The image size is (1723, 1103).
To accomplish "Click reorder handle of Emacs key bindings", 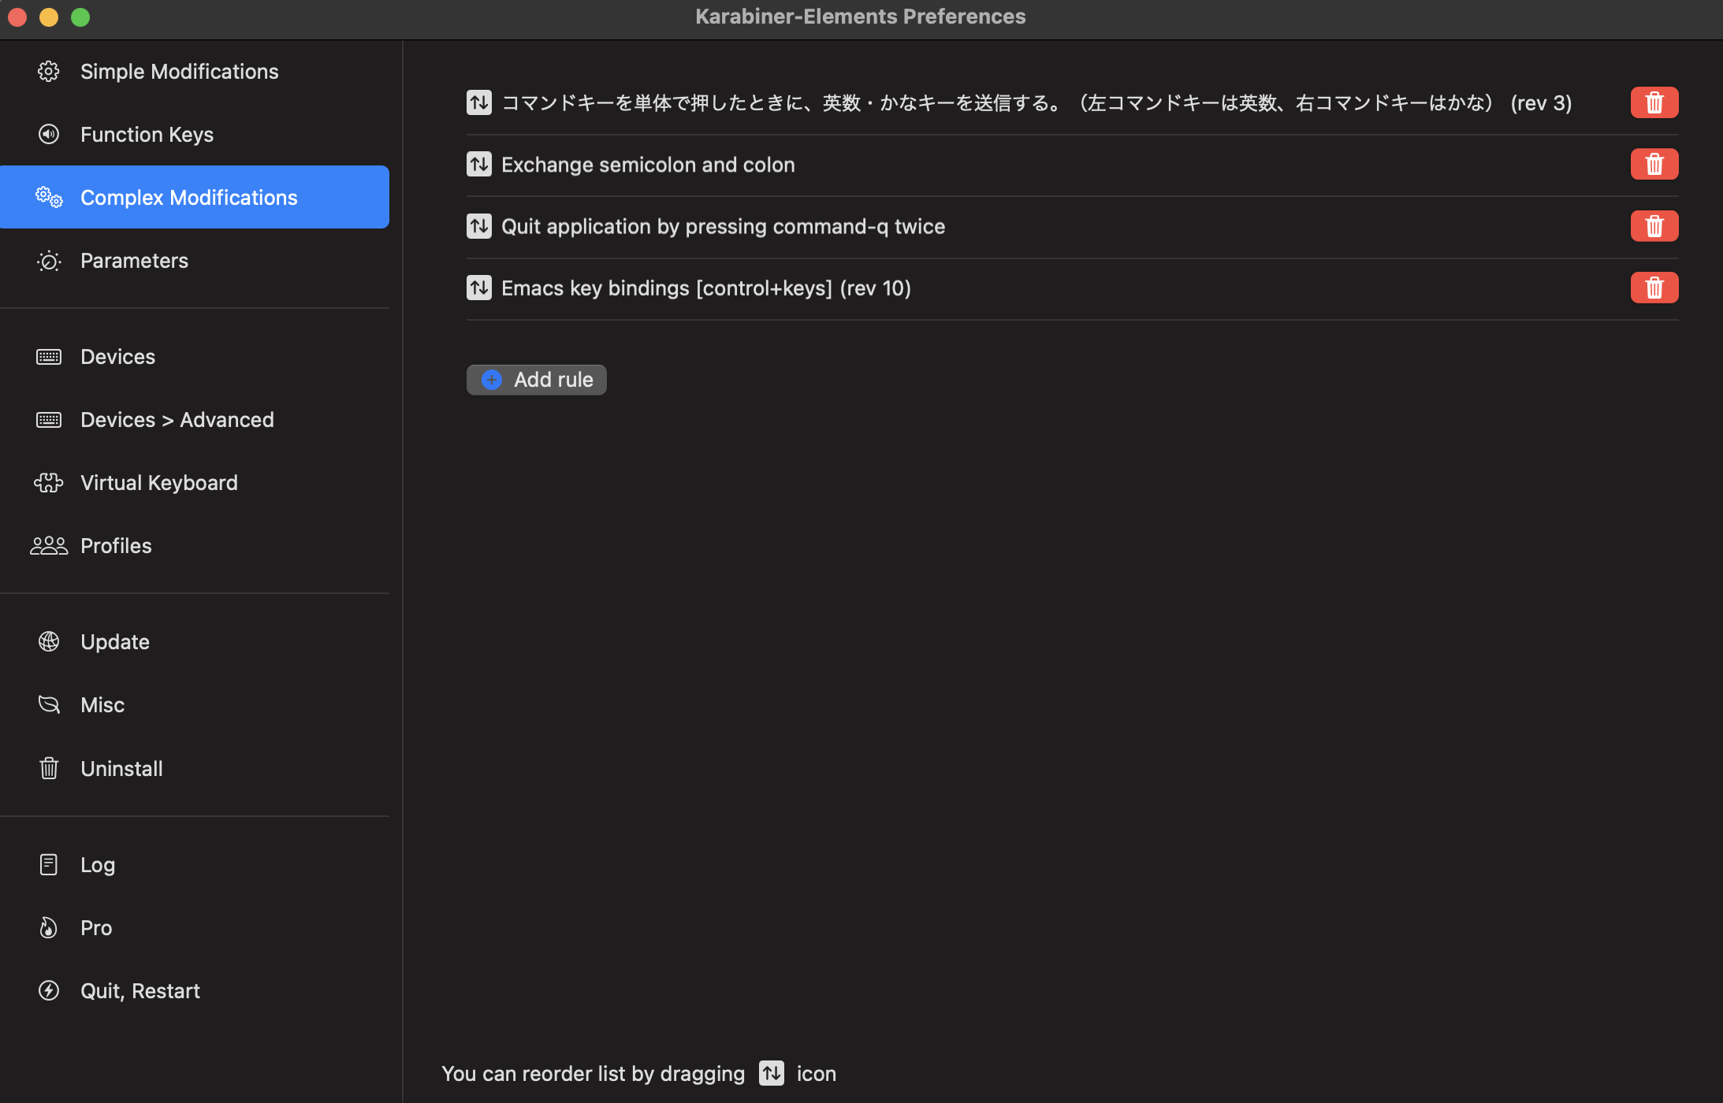I will coord(478,288).
